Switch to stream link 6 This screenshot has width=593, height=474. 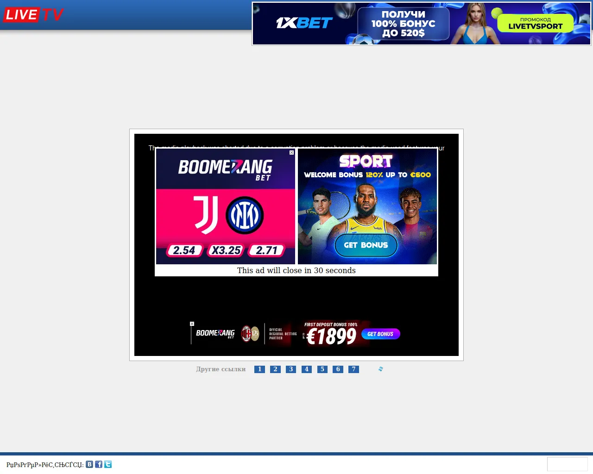pos(338,369)
